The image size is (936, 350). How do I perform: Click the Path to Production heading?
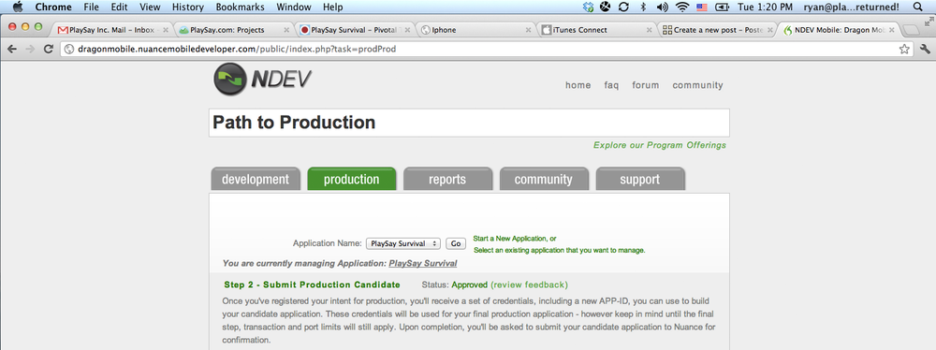click(294, 123)
